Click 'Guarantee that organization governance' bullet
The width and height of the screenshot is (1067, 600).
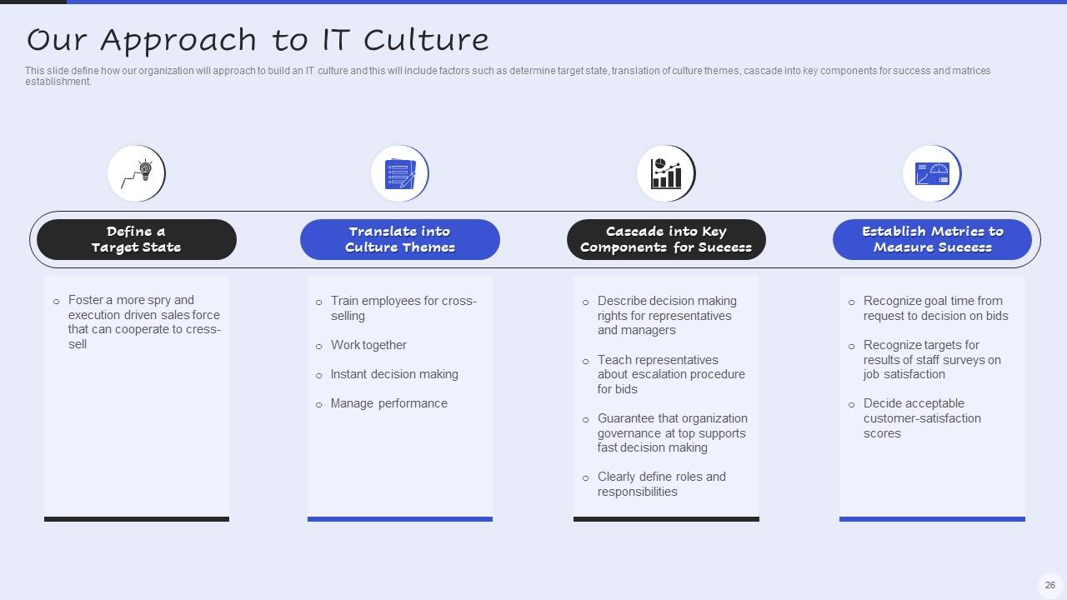pos(665,432)
